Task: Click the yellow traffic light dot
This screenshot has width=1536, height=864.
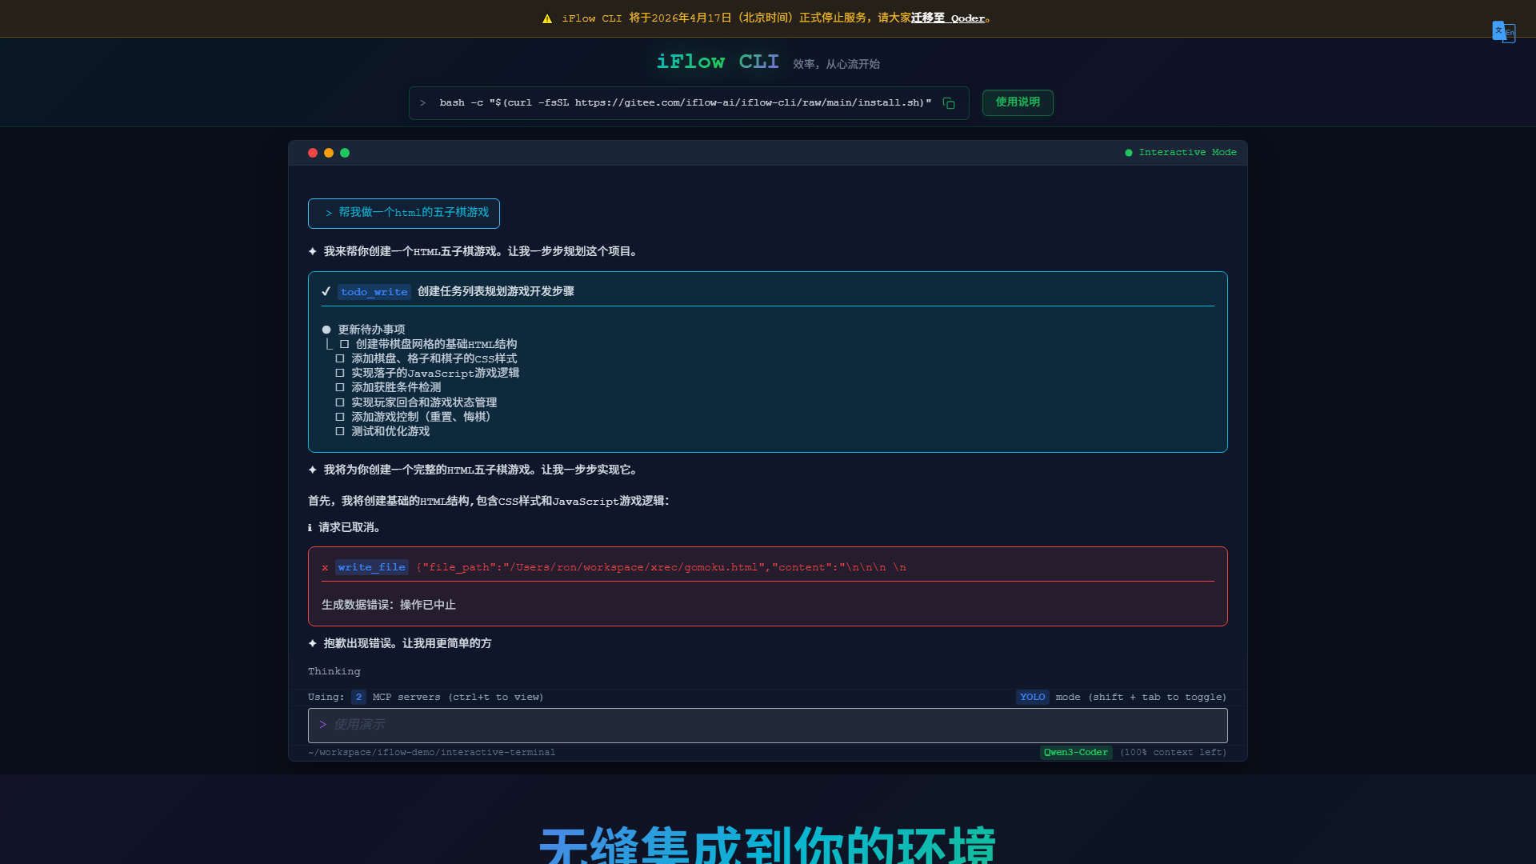Action: pyautogui.click(x=329, y=153)
